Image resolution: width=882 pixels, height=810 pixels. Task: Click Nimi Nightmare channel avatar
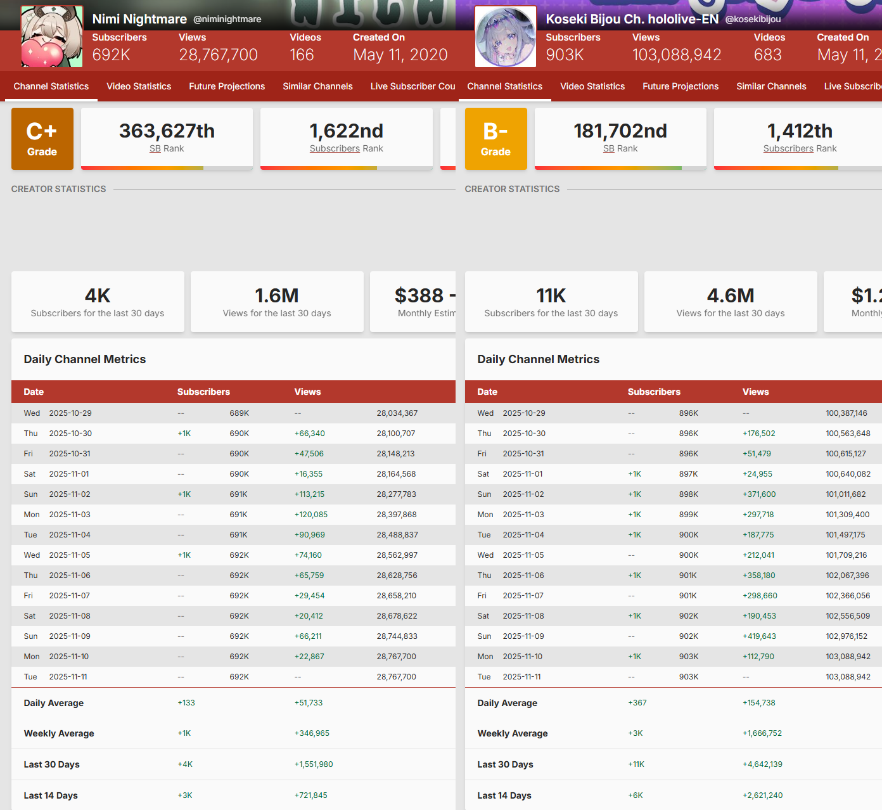(x=52, y=37)
